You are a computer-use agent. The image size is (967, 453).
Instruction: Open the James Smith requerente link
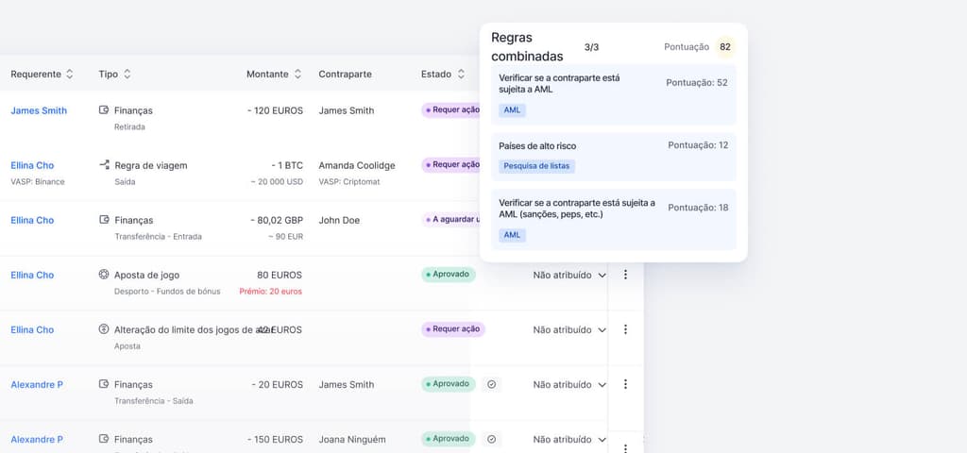click(x=39, y=110)
